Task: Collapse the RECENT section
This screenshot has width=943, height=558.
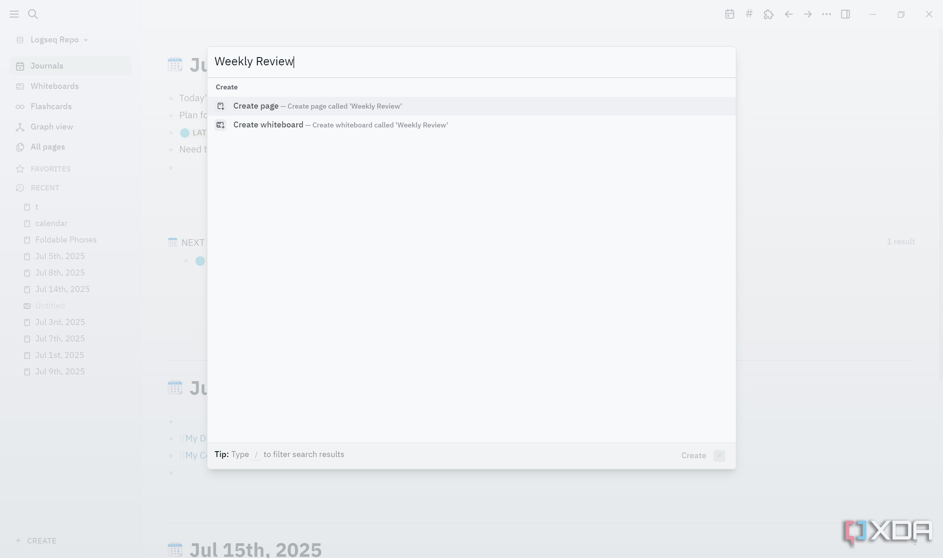Action: 45,188
